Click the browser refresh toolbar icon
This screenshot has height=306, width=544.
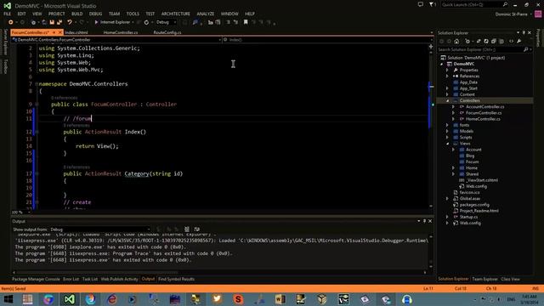tap(146, 22)
